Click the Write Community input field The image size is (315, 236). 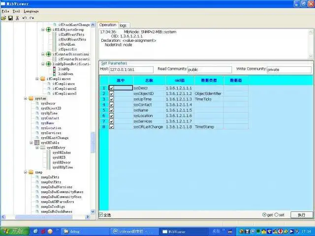click(x=289, y=70)
